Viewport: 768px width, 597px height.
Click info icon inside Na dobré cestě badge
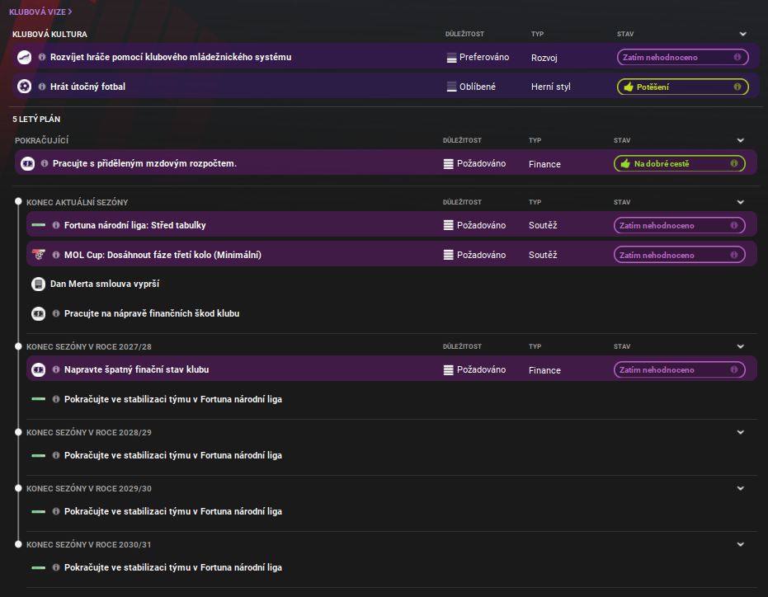pyautogui.click(x=733, y=163)
